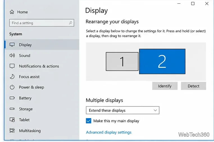The height and width of the screenshot is (142, 214).
Task: Open the Tablet settings label
Action: 24,120
